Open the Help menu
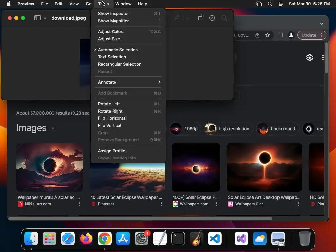This screenshot has height=252, width=336. (x=142, y=4)
